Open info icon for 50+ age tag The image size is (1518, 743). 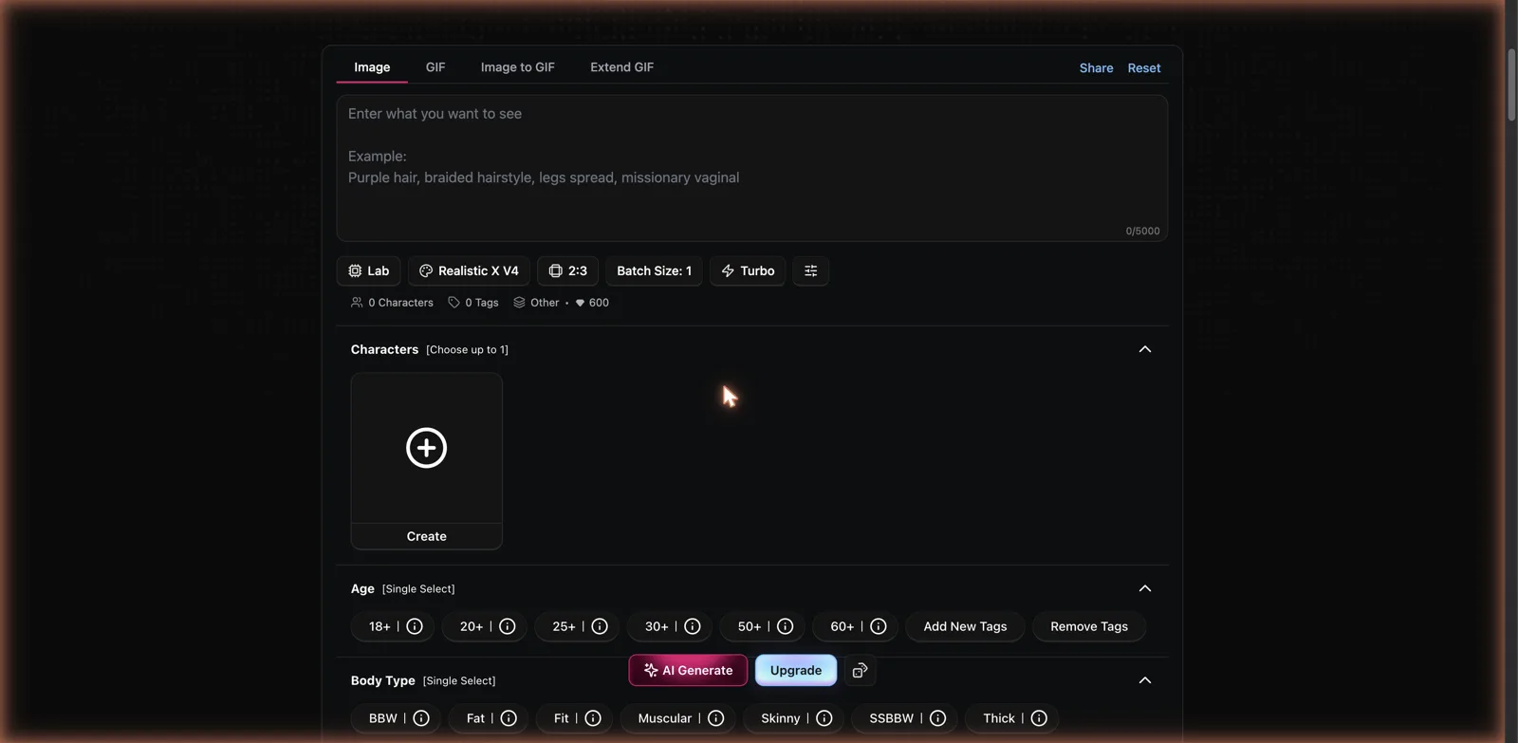(x=786, y=626)
